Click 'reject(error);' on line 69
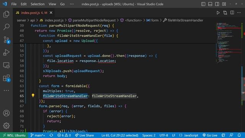Viewport: 245px width, 138px height. pos(61,116)
